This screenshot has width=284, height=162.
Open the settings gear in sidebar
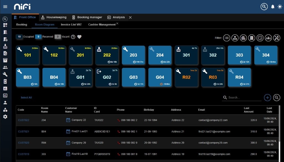tap(5, 116)
